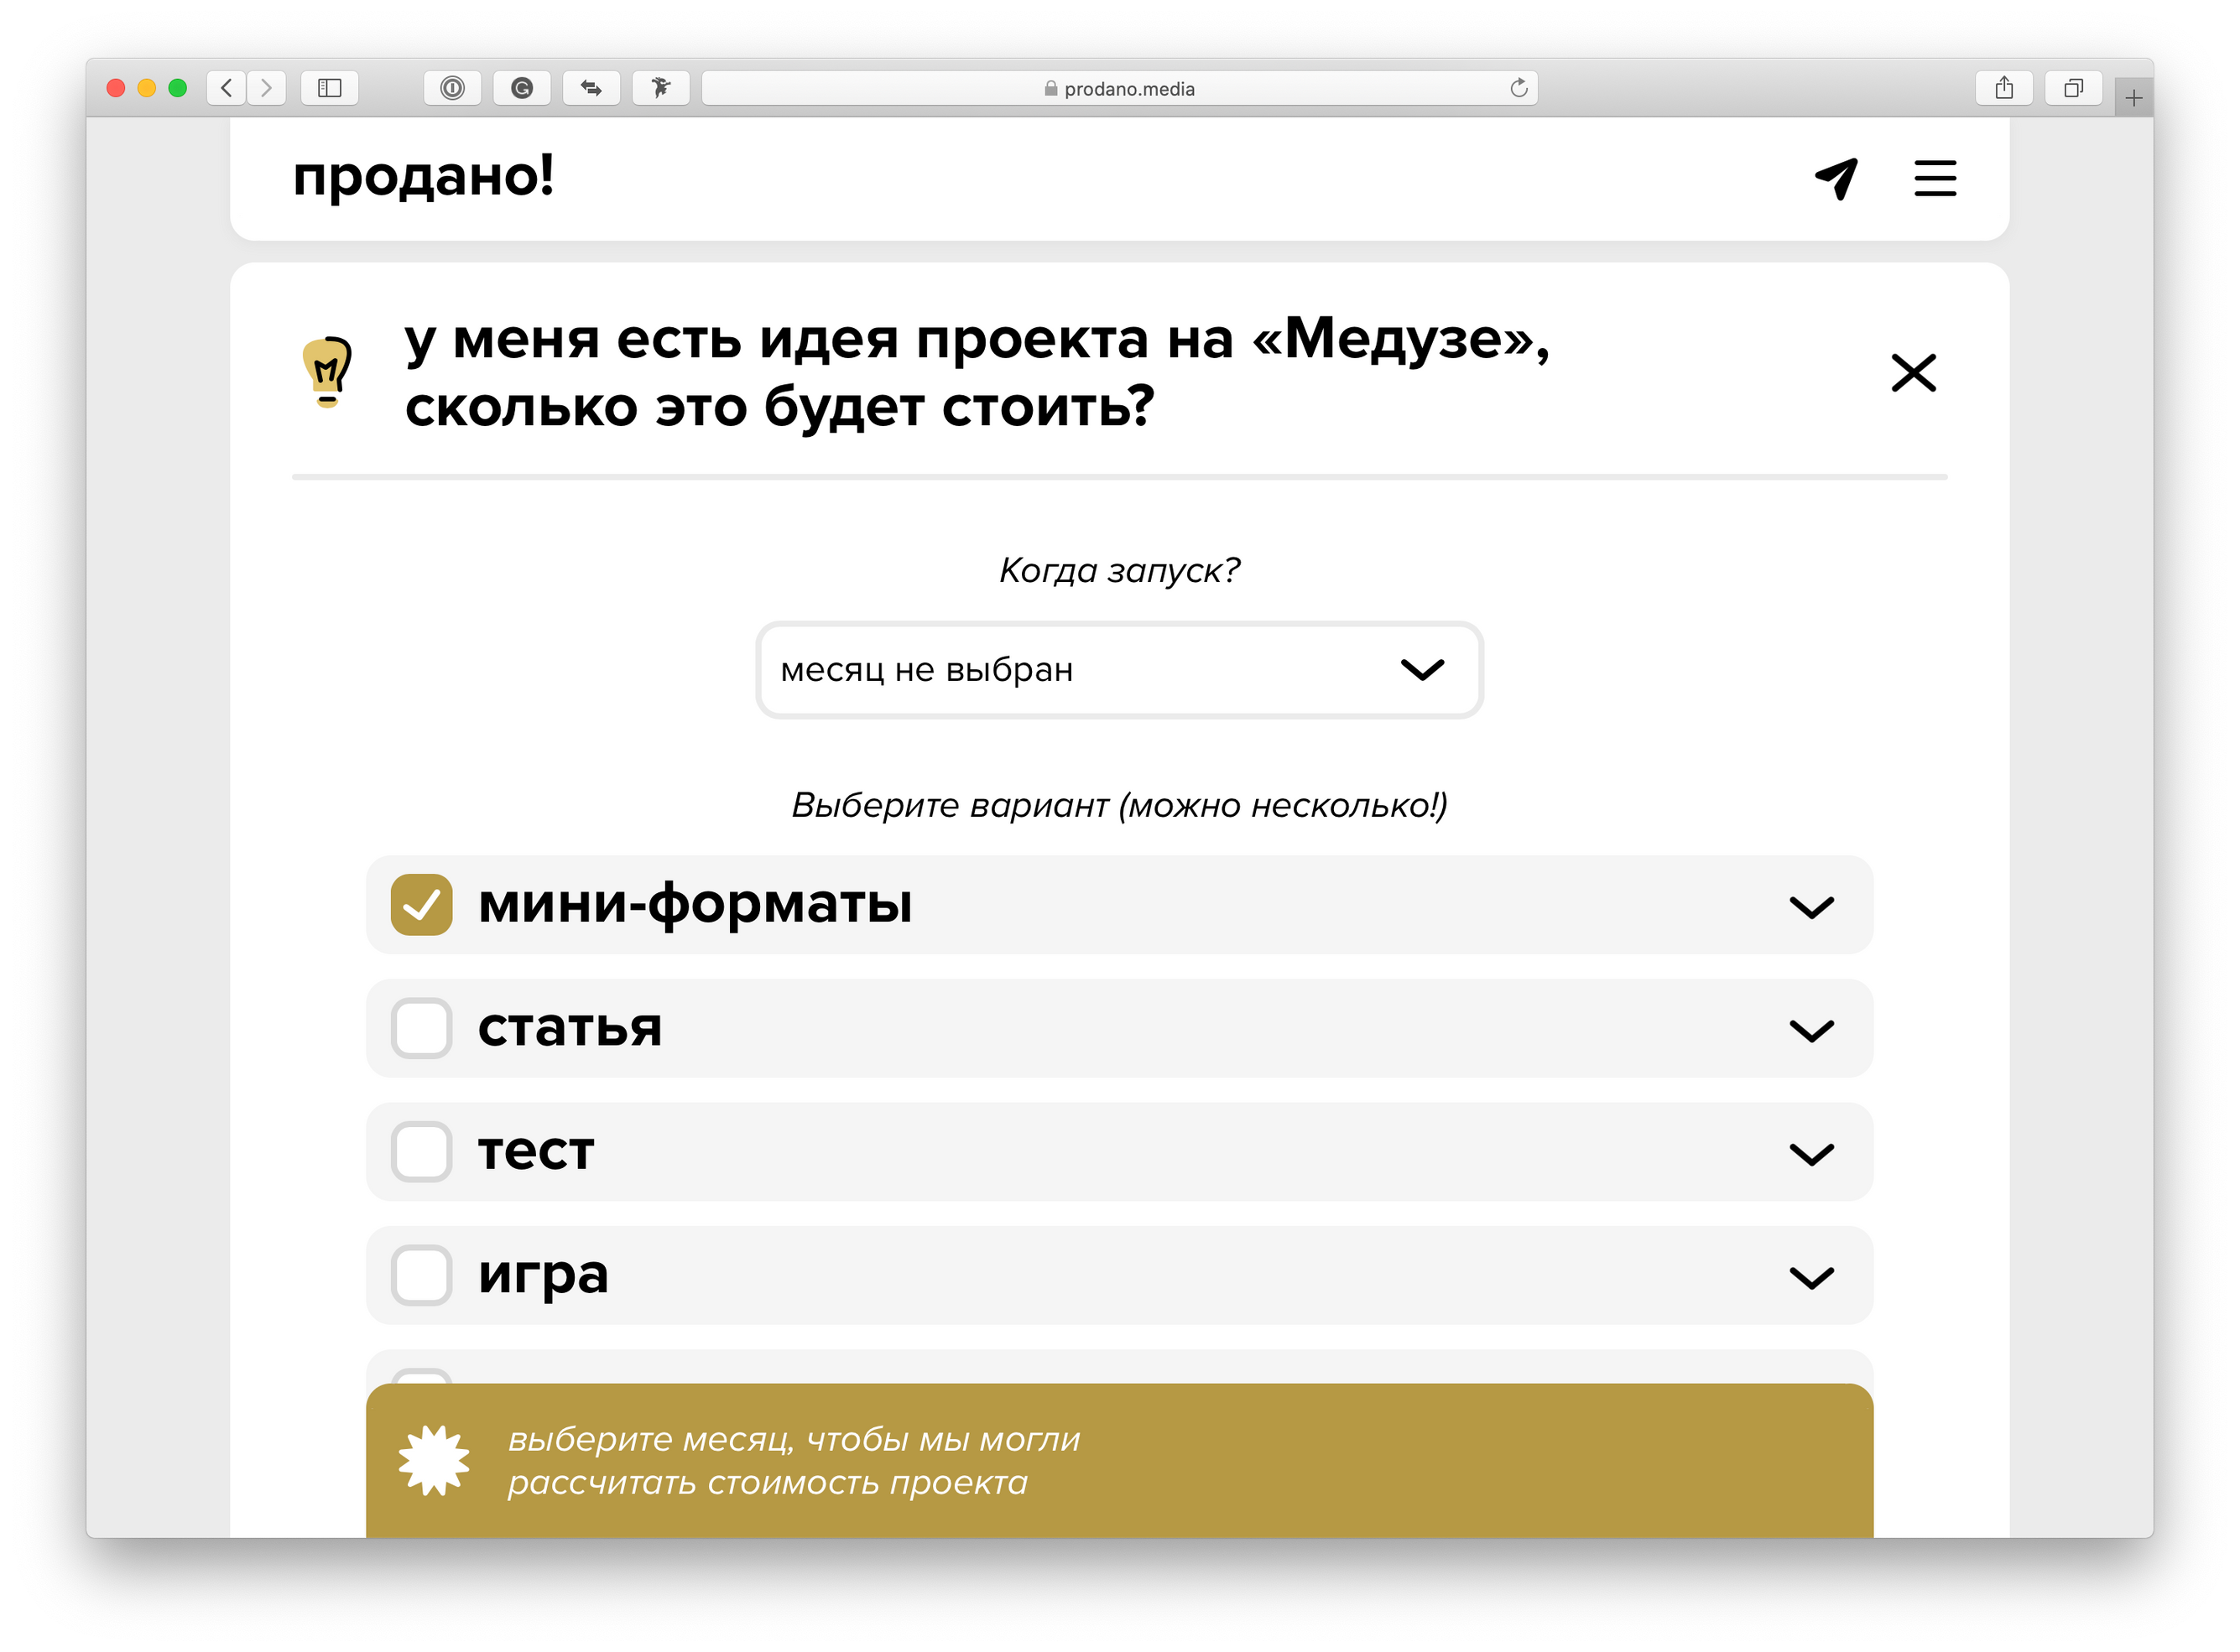Tick the игра checkbox
2240x1652 pixels.
[x=421, y=1275]
